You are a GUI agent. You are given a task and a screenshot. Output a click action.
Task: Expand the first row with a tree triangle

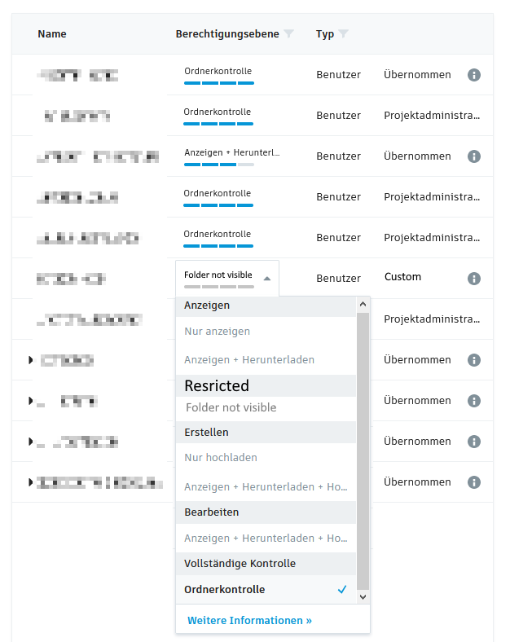point(31,359)
